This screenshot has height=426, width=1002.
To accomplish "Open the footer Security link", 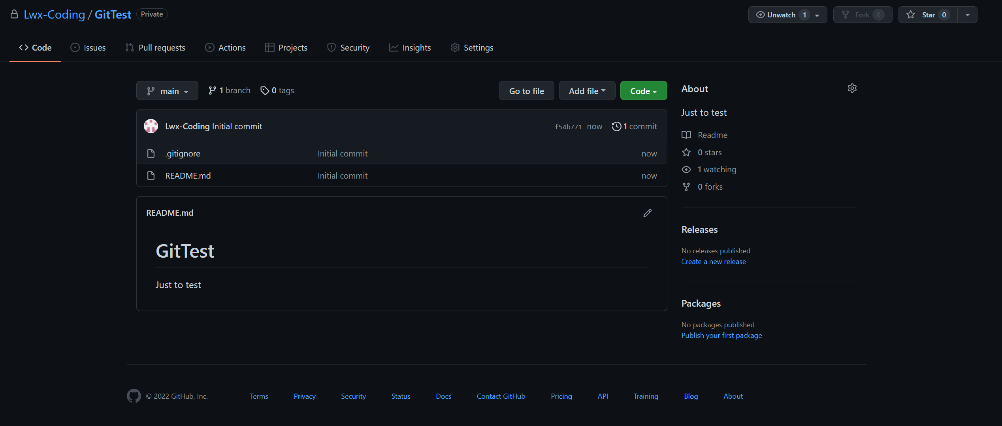I will click(x=353, y=396).
